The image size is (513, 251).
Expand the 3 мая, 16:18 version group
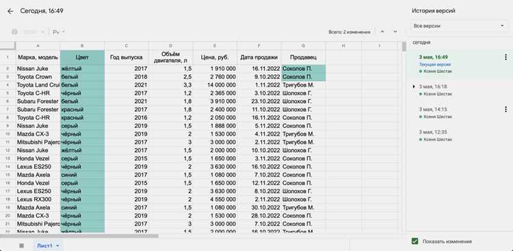[414, 87]
